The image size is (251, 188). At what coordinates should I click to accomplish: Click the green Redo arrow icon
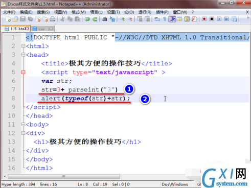[x=95, y=19]
